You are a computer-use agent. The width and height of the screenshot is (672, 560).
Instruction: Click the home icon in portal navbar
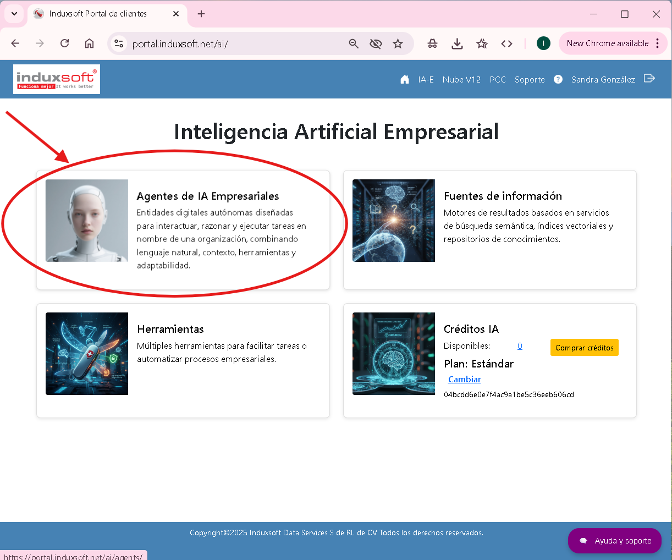point(405,79)
